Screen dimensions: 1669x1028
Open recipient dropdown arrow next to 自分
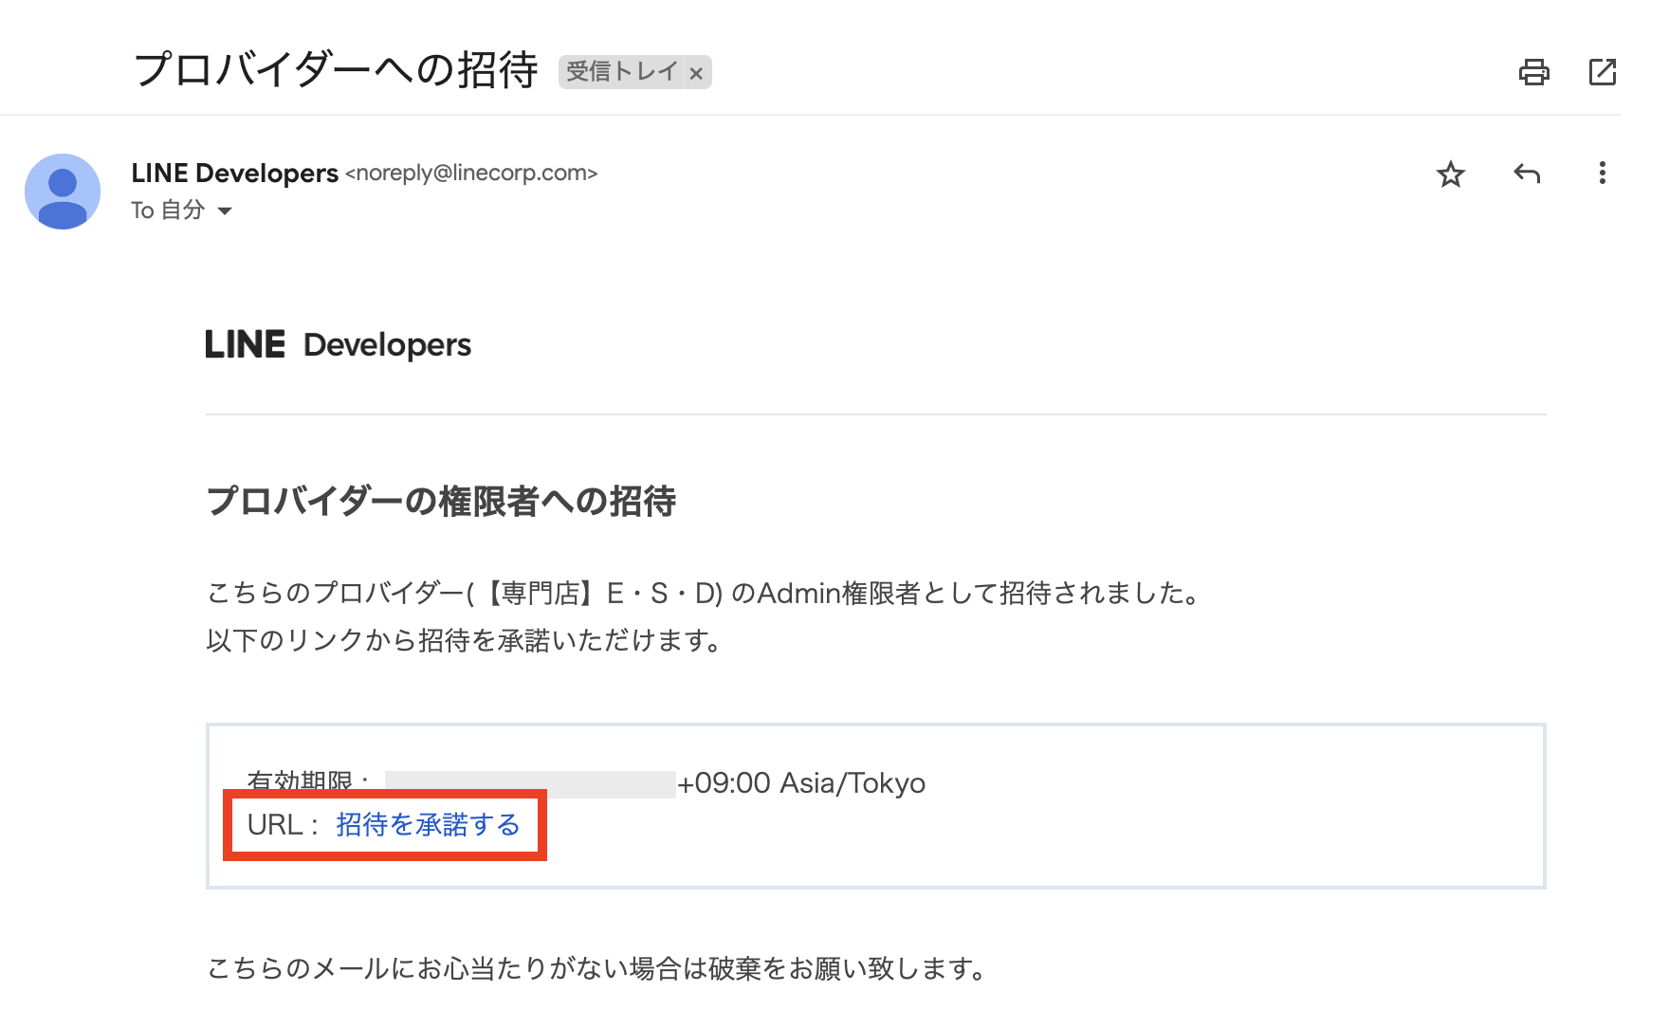[x=226, y=211]
